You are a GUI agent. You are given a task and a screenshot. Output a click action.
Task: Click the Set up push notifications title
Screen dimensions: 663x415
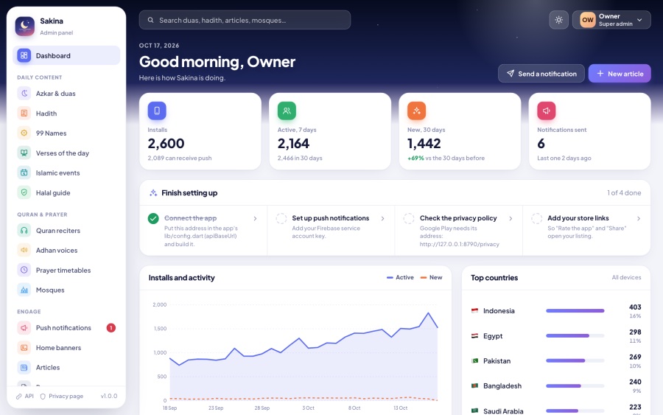(330, 218)
